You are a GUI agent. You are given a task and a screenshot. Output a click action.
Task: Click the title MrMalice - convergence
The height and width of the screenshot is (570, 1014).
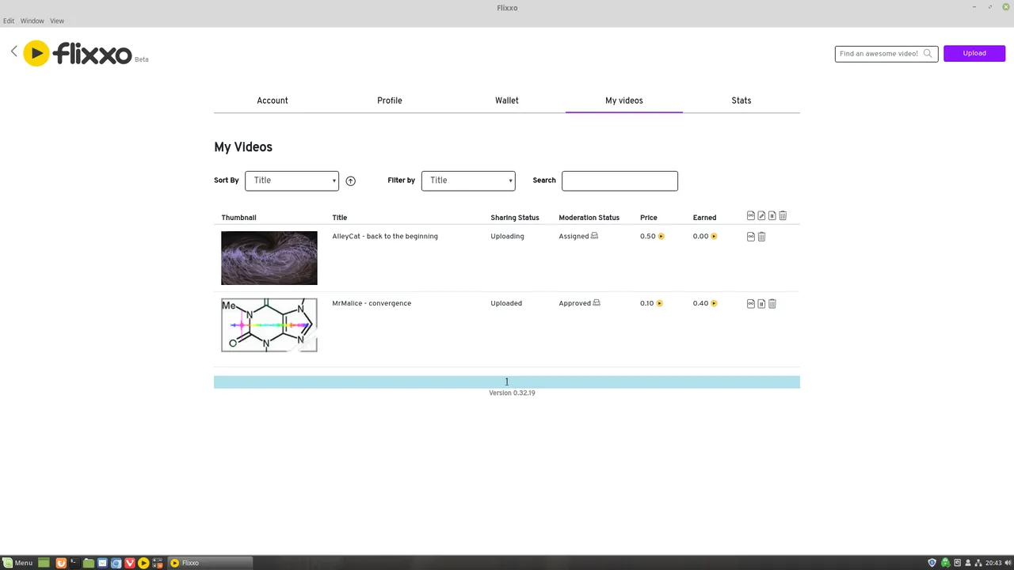pos(372,303)
